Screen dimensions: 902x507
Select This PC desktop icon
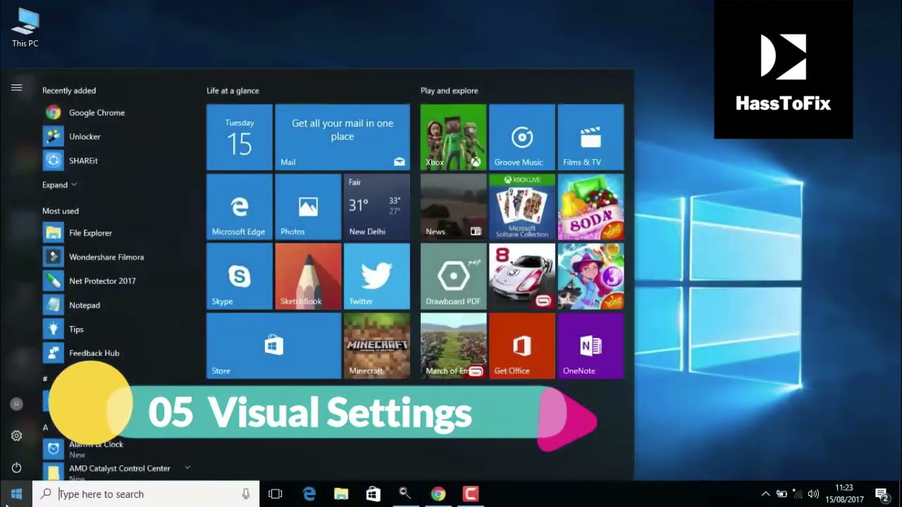pyautogui.click(x=25, y=27)
